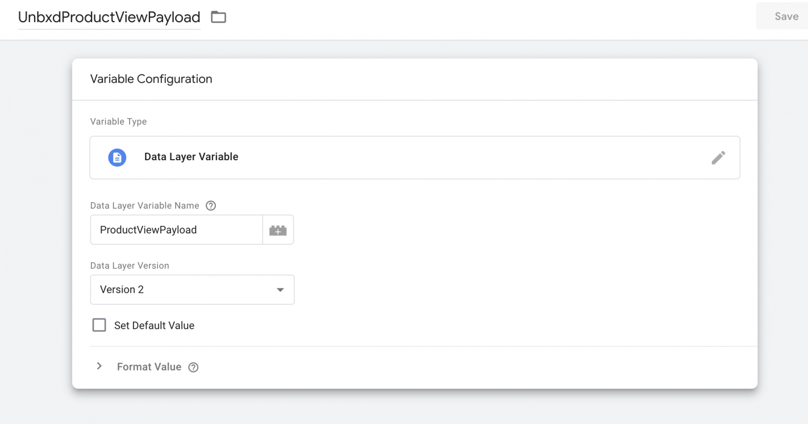
Task: Click the Format Value label text
Action: (149, 367)
